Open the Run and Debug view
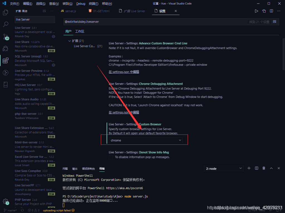Screen dimensions: 285x213 (6, 49)
